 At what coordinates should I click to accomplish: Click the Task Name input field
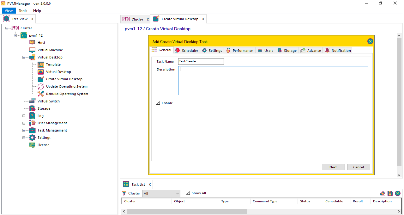(x=201, y=61)
